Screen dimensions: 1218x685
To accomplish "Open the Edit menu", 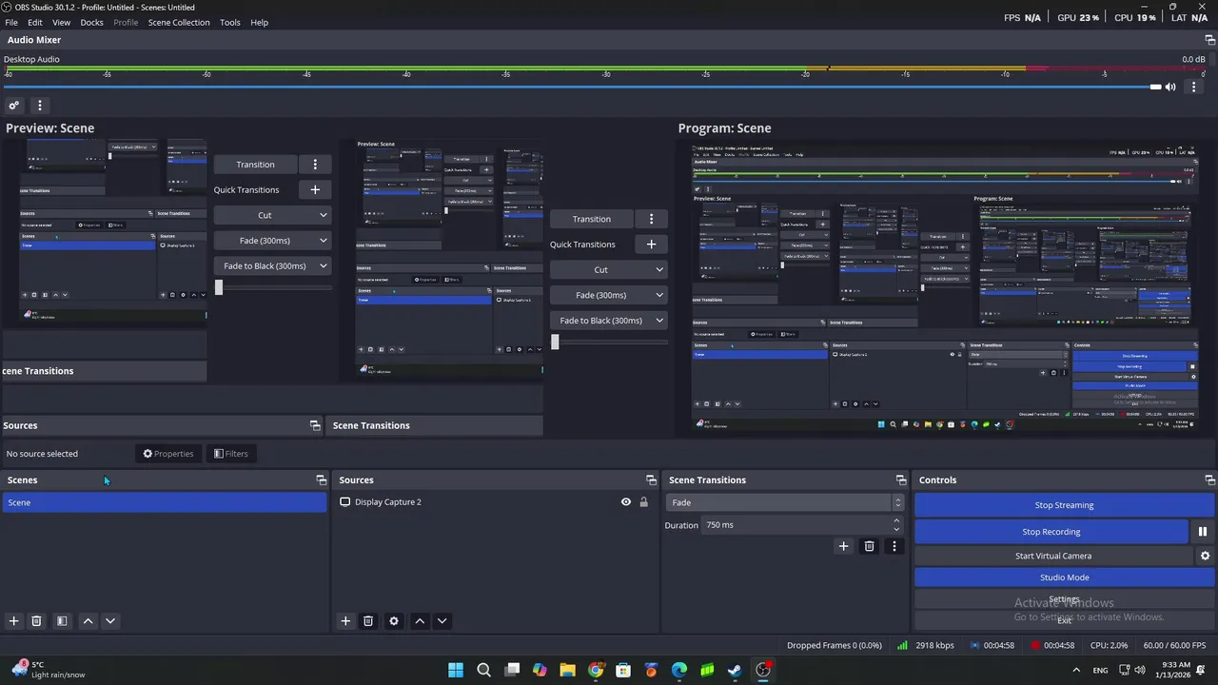I will [x=35, y=22].
